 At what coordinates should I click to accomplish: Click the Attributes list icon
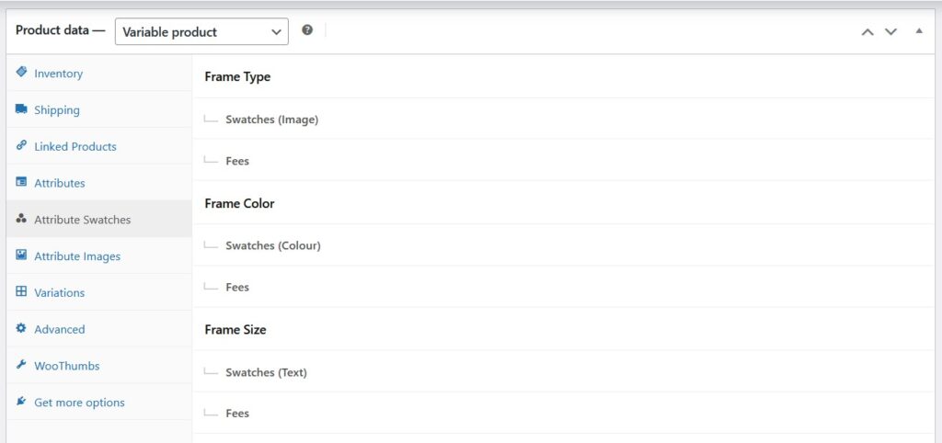[21, 182]
